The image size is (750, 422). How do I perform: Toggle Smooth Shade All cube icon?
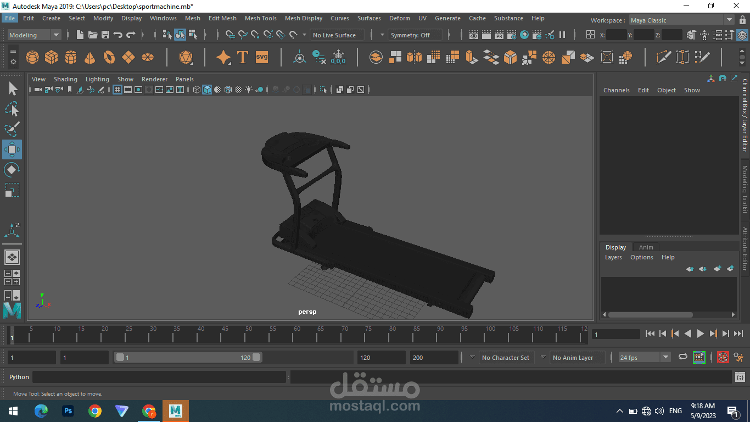[x=207, y=90]
